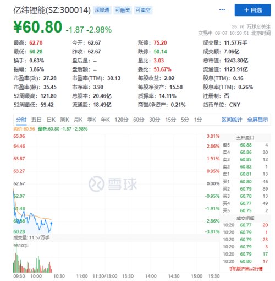Select the 季K chart tab

click(x=92, y=120)
